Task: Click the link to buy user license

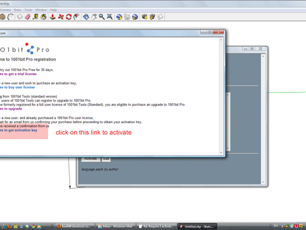Action: (x=17, y=87)
